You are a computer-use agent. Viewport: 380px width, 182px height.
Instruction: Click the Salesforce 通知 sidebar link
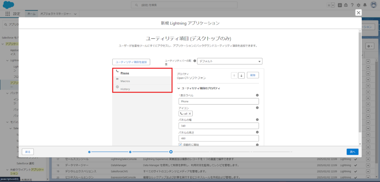[x=26, y=163]
